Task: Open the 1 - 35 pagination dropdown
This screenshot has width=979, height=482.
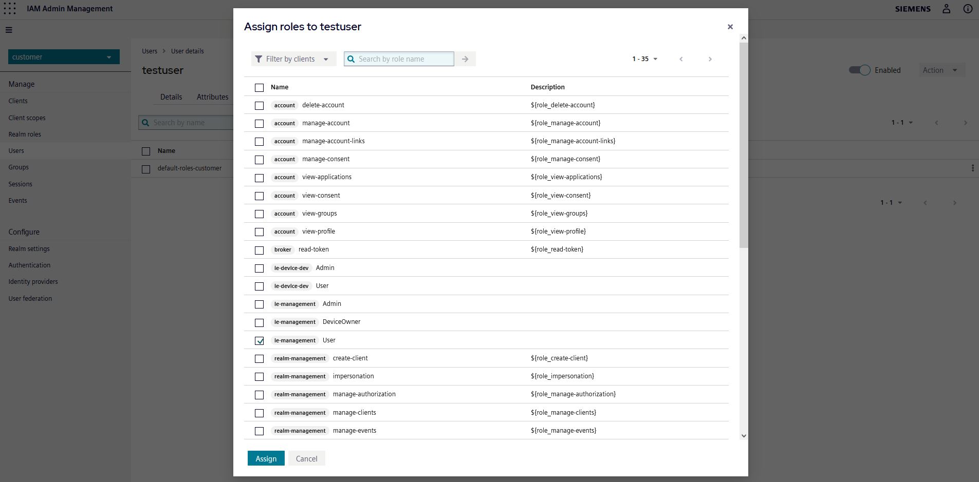Action: coord(644,59)
